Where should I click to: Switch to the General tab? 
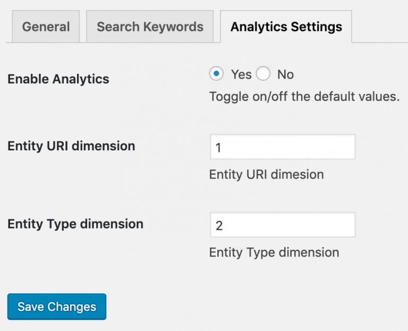(x=46, y=27)
